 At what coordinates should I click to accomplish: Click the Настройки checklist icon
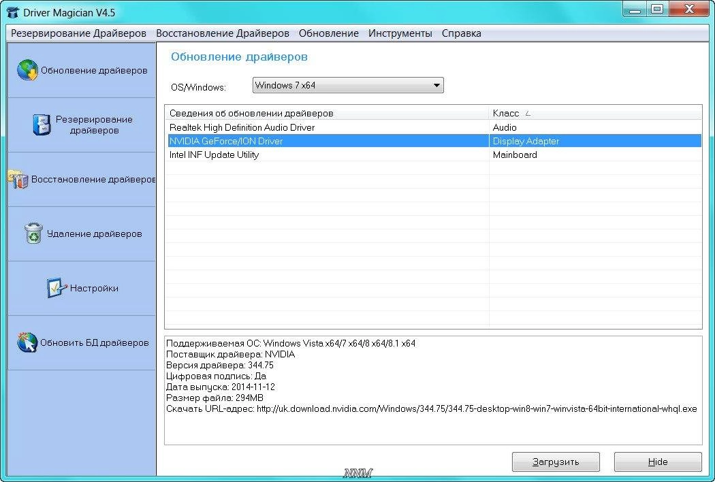(57, 288)
